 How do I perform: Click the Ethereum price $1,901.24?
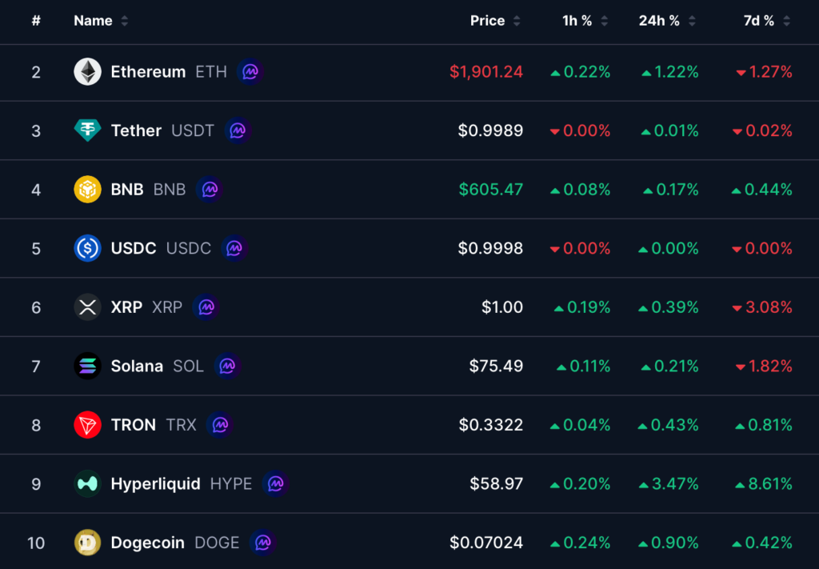(x=485, y=71)
